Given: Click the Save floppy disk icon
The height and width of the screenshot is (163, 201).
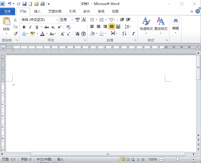Looking at the screenshot, I should (x=24, y=4).
